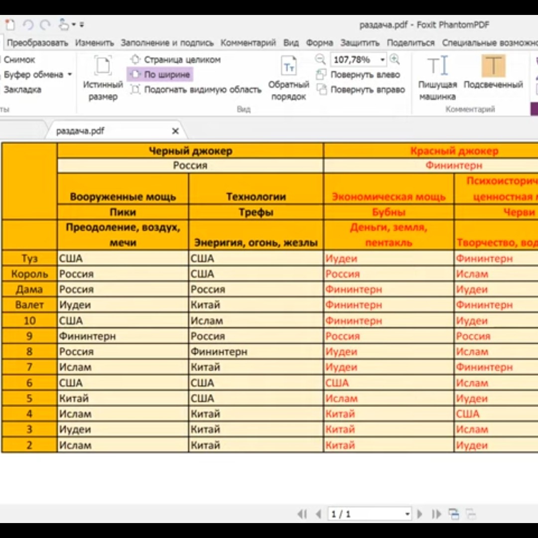The image size is (538, 538).
Task: Select the Подсвеченный highlight tool
Action: tap(493, 72)
